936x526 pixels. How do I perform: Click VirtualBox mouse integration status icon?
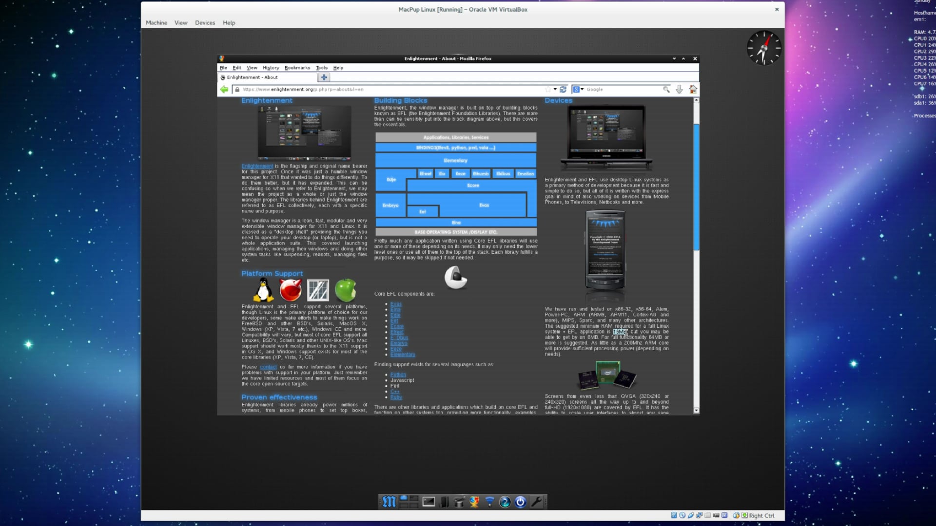tap(736, 515)
